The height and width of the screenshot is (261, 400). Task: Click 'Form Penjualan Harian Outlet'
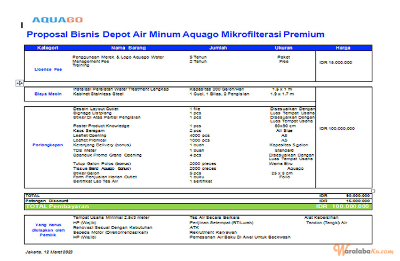105,177
